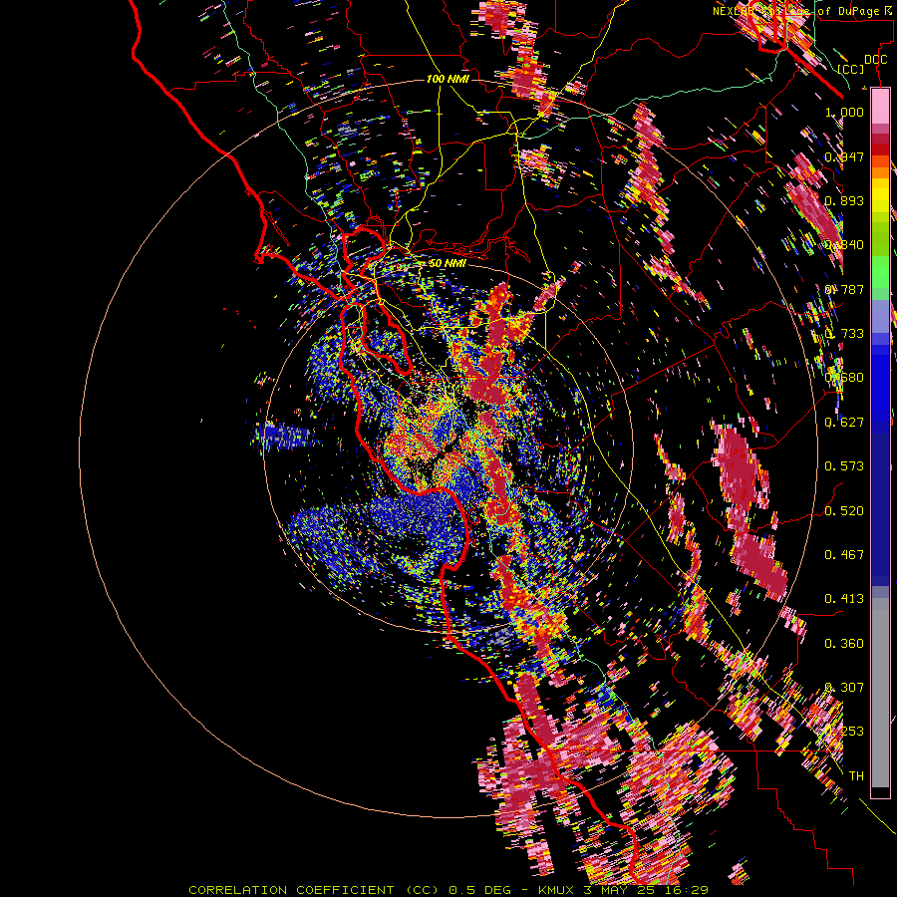Click the 0.680 legend value
This screenshot has height=897, width=897.
click(x=844, y=378)
